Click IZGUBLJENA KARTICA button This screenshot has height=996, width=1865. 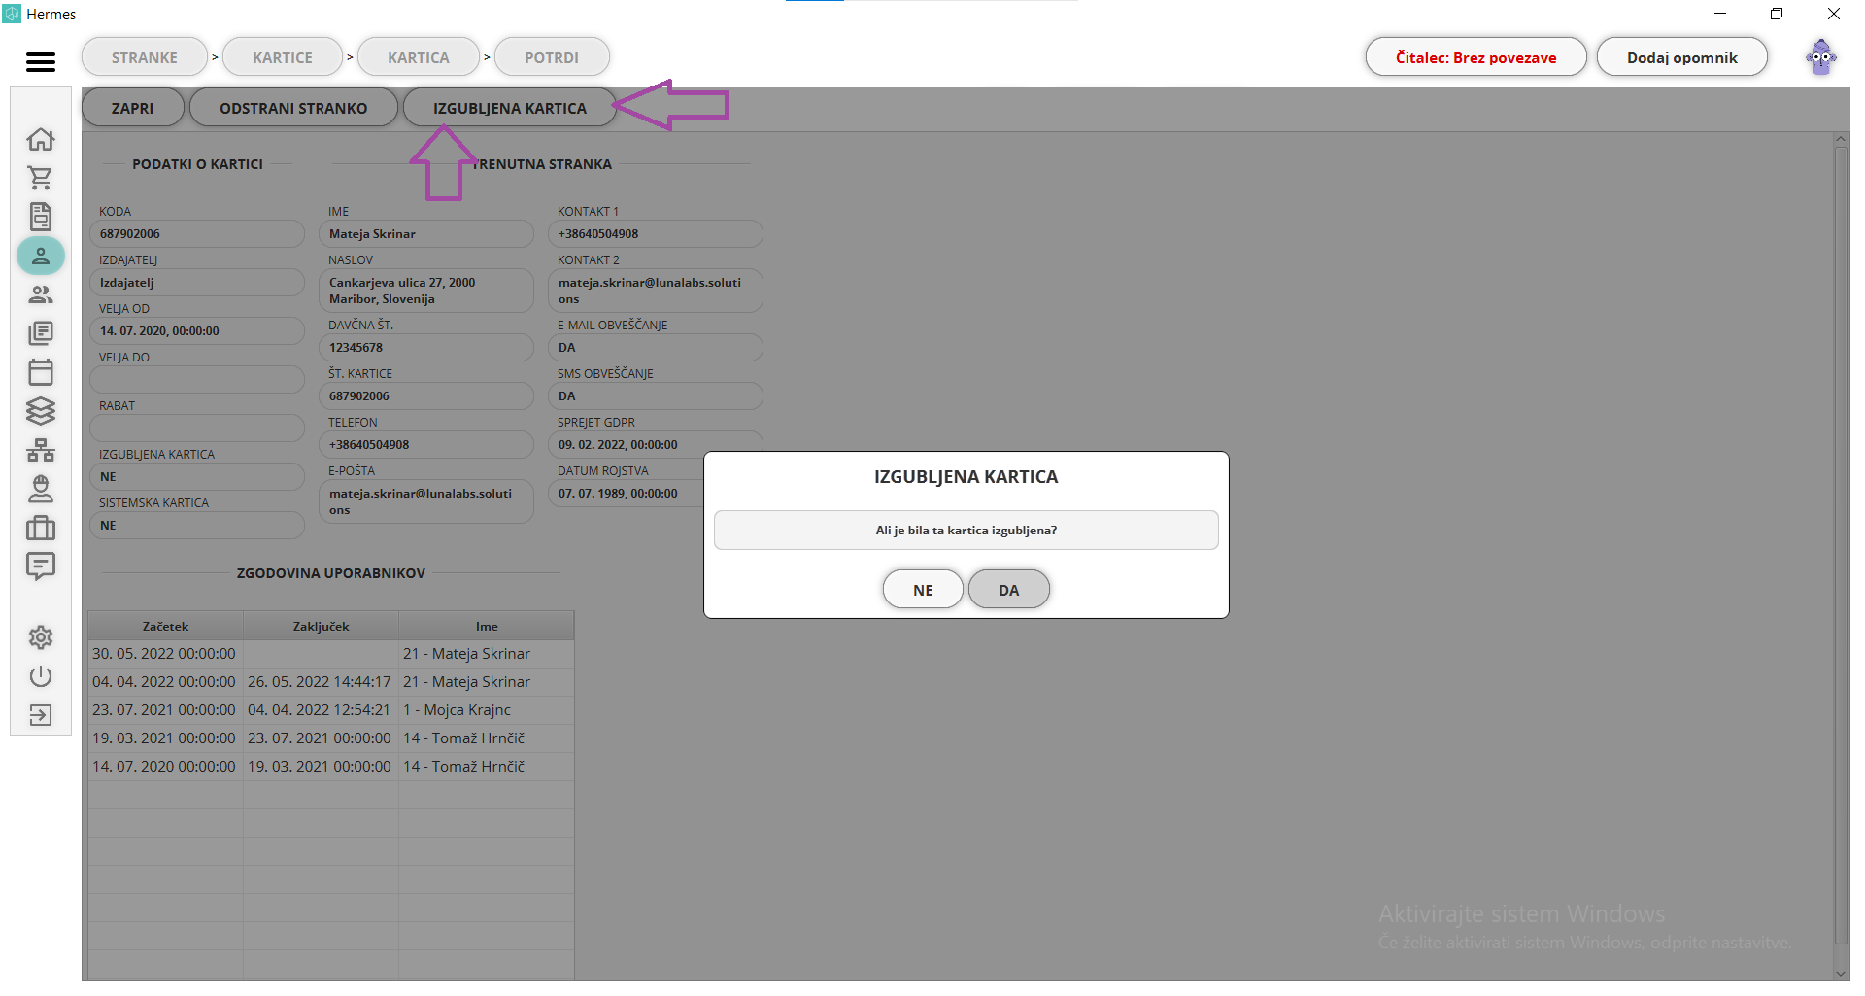pyautogui.click(x=510, y=108)
